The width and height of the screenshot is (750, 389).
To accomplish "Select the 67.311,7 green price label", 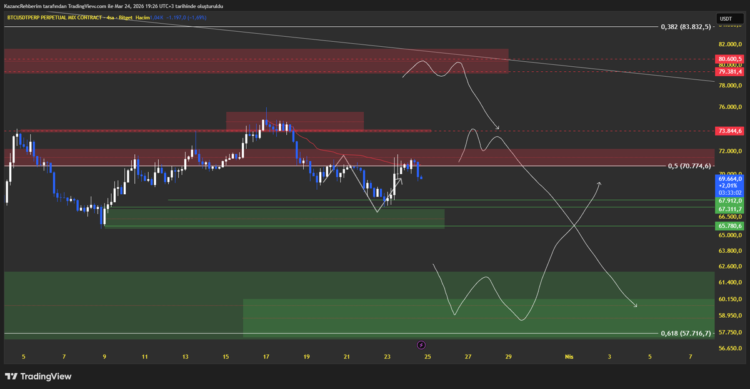I will (x=730, y=209).
